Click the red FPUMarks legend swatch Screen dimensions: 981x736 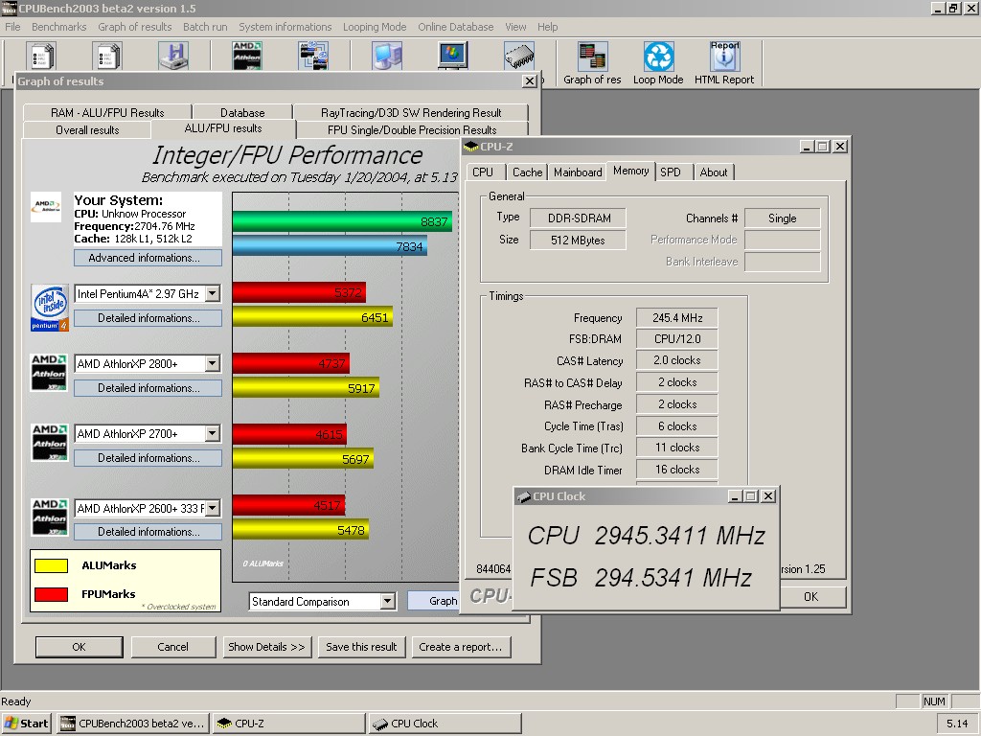[x=52, y=594]
